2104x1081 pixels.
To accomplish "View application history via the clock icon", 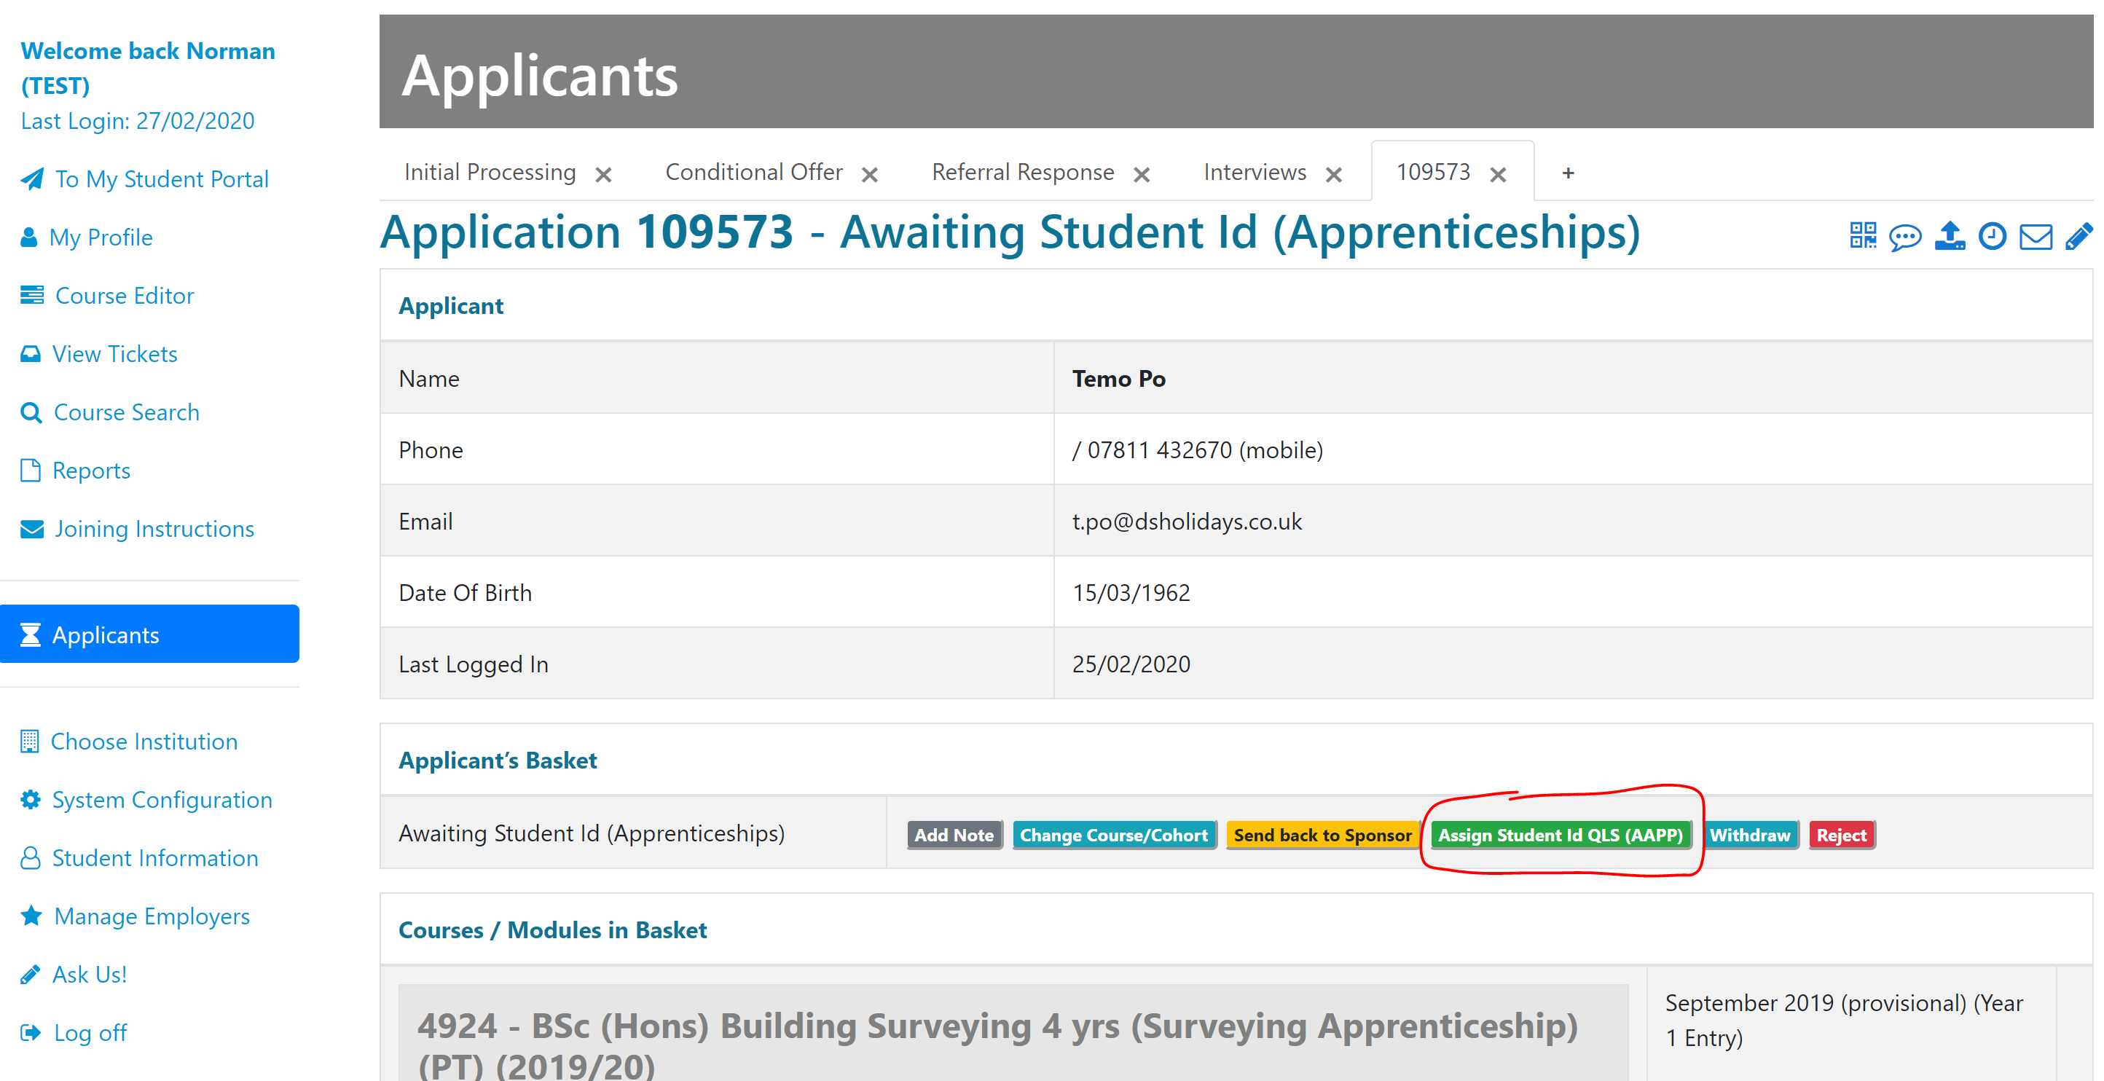I will (1994, 237).
